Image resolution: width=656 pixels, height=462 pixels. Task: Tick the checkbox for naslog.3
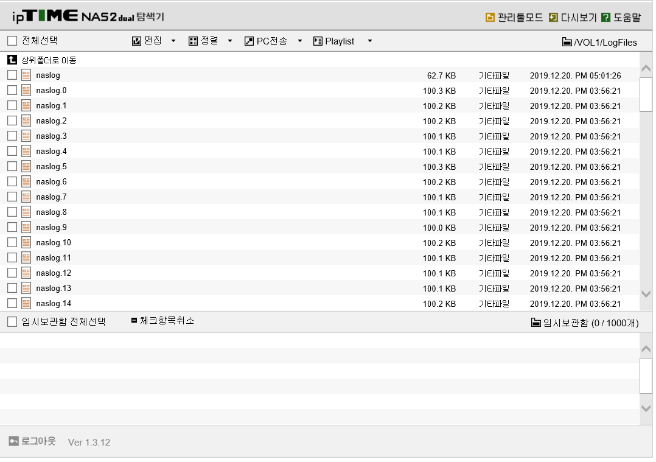12,136
